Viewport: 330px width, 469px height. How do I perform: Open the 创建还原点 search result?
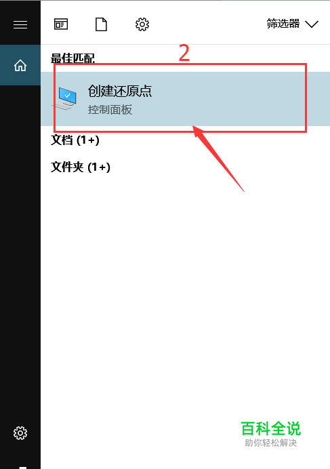[x=185, y=99]
